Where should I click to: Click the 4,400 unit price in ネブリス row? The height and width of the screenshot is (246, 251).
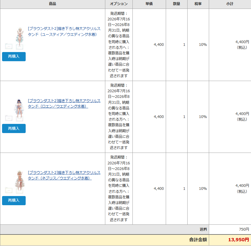coord(159,189)
